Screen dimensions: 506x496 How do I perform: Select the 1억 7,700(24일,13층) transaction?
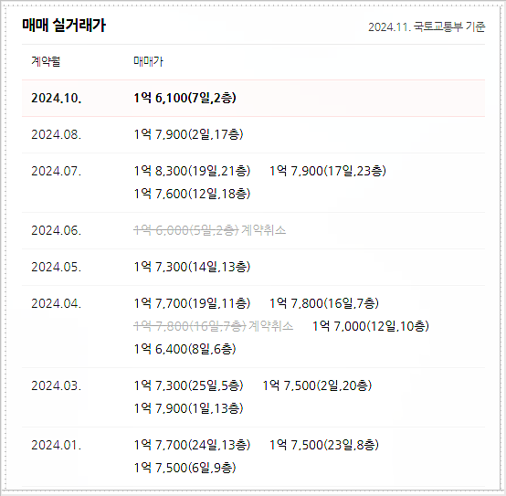[192, 445]
